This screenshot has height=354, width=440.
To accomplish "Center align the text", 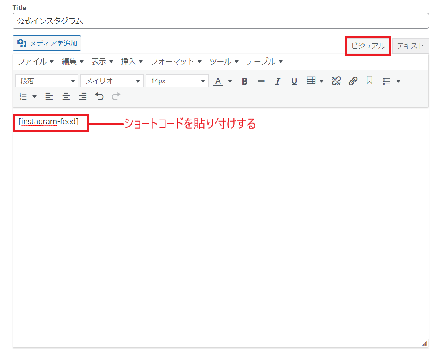I will point(66,97).
